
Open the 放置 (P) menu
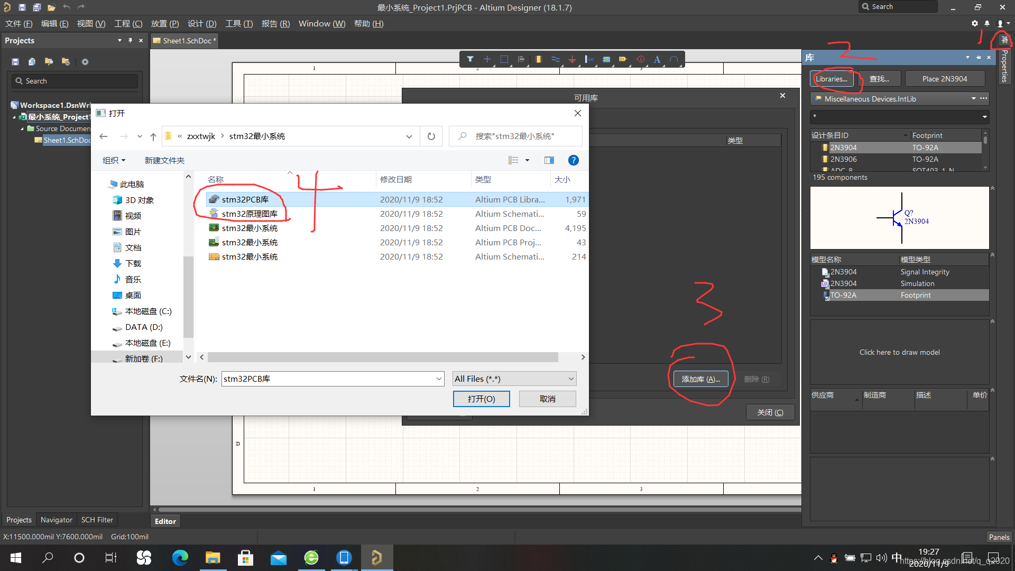click(x=165, y=24)
